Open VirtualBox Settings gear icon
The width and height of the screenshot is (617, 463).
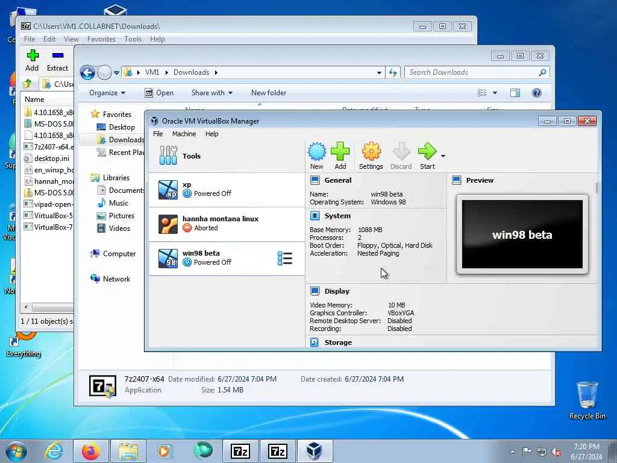tap(371, 156)
